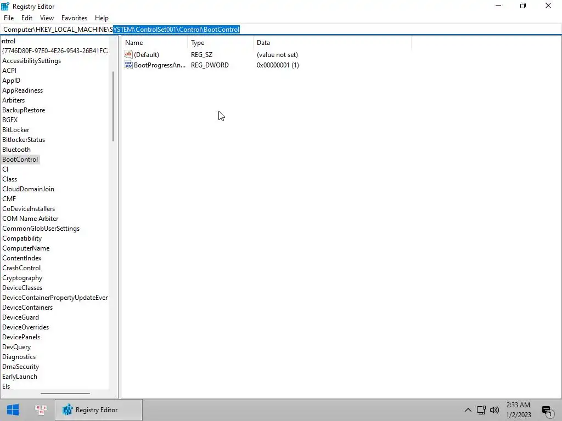Click the Registry Editor title bar icon
Viewport: 562px width, 421px height.
5,6
